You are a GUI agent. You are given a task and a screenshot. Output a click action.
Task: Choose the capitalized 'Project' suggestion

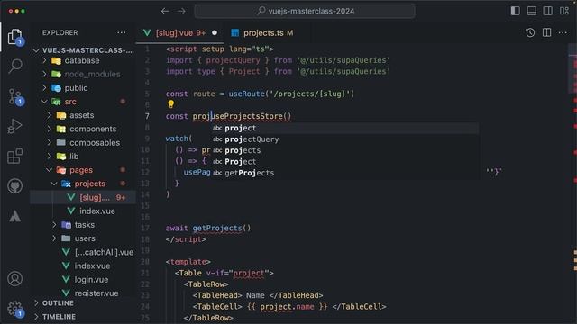tap(345, 162)
